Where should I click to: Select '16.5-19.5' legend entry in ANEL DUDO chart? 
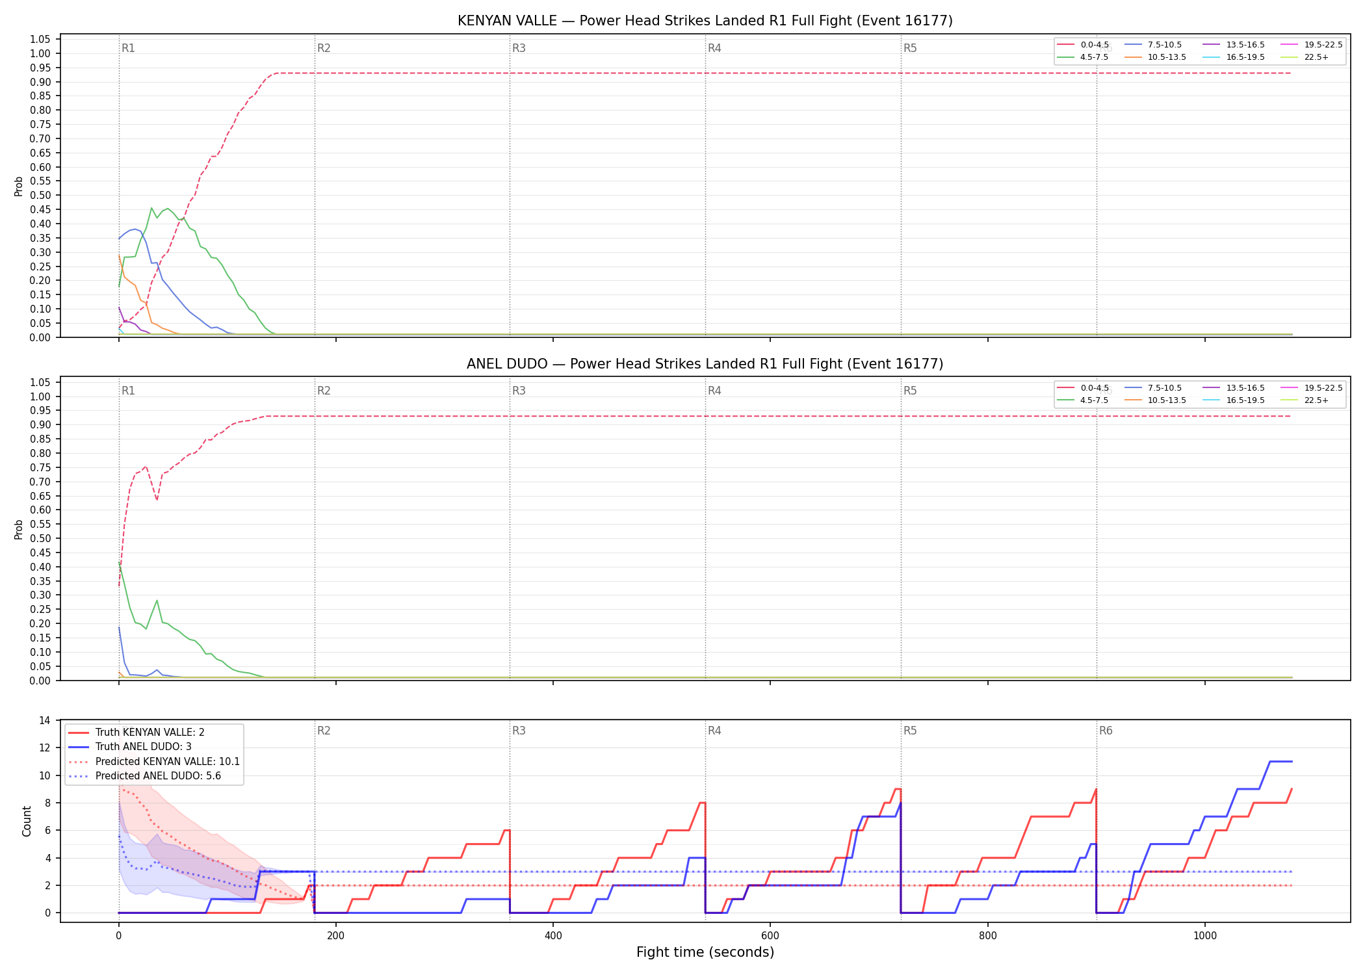[x=1234, y=400]
